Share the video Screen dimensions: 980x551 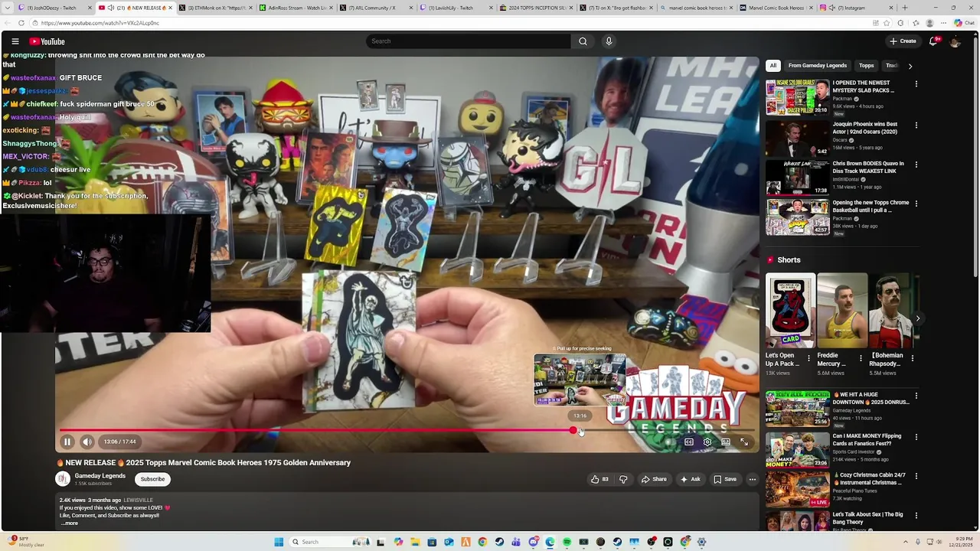click(654, 479)
